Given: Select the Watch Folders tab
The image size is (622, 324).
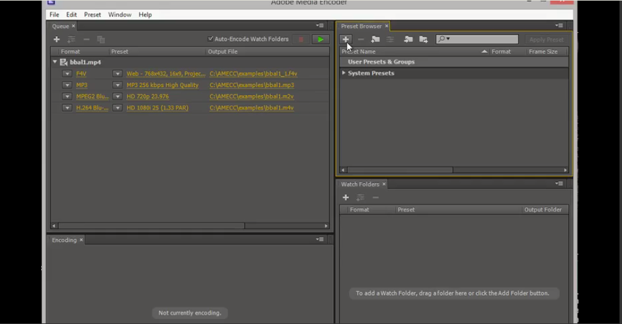Looking at the screenshot, I should point(360,184).
